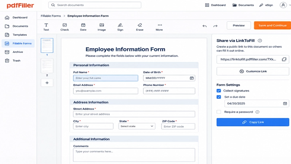Add a new page with plus button
The image size is (291, 164).
47,83
